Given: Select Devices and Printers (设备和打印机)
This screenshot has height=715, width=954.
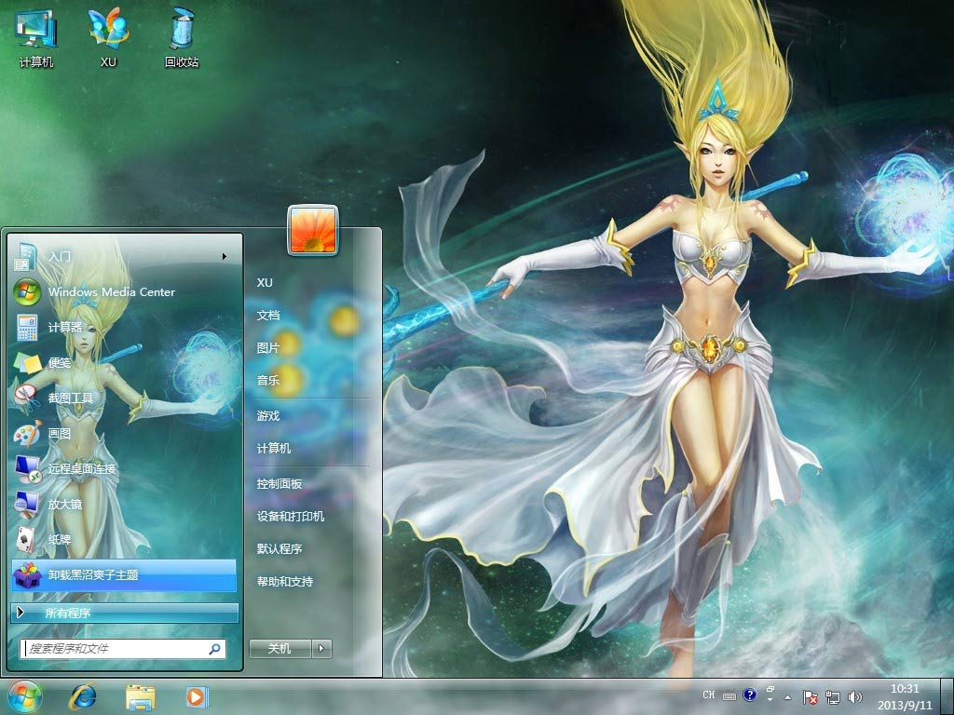Looking at the screenshot, I should tap(291, 516).
